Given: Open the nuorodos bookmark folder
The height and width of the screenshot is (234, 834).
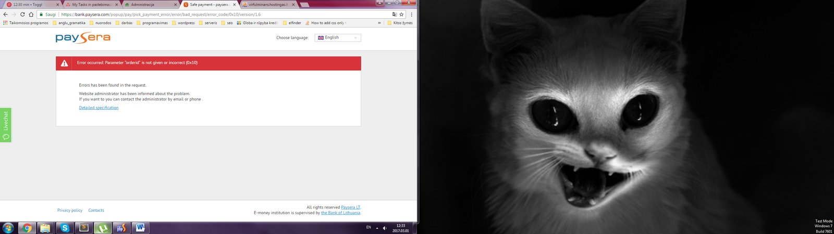Looking at the screenshot, I should 101,23.
